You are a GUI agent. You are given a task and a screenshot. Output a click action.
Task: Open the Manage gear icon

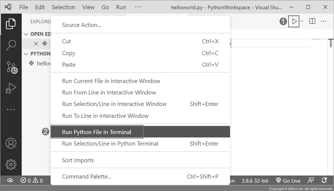11,165
